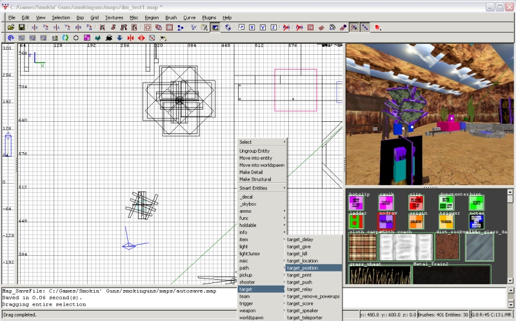
Task: Click the magenta square plugin icon
Action: (x=87, y=38)
